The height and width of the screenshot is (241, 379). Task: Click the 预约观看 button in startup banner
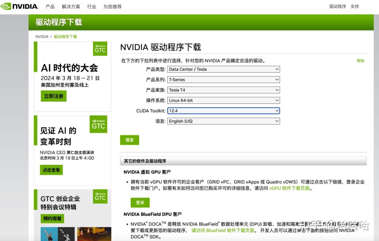52,219
